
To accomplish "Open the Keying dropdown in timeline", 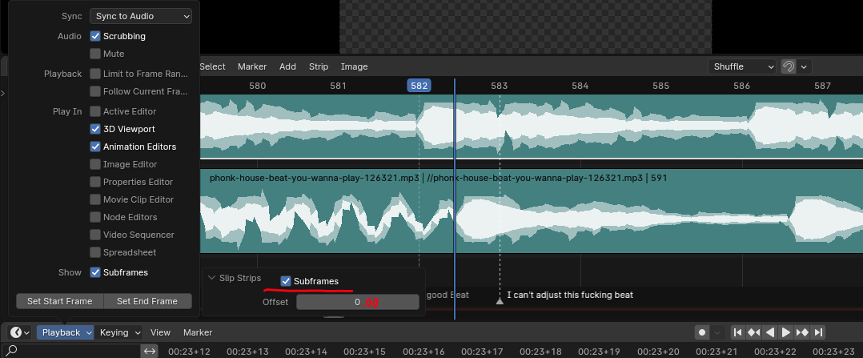I will [x=118, y=332].
